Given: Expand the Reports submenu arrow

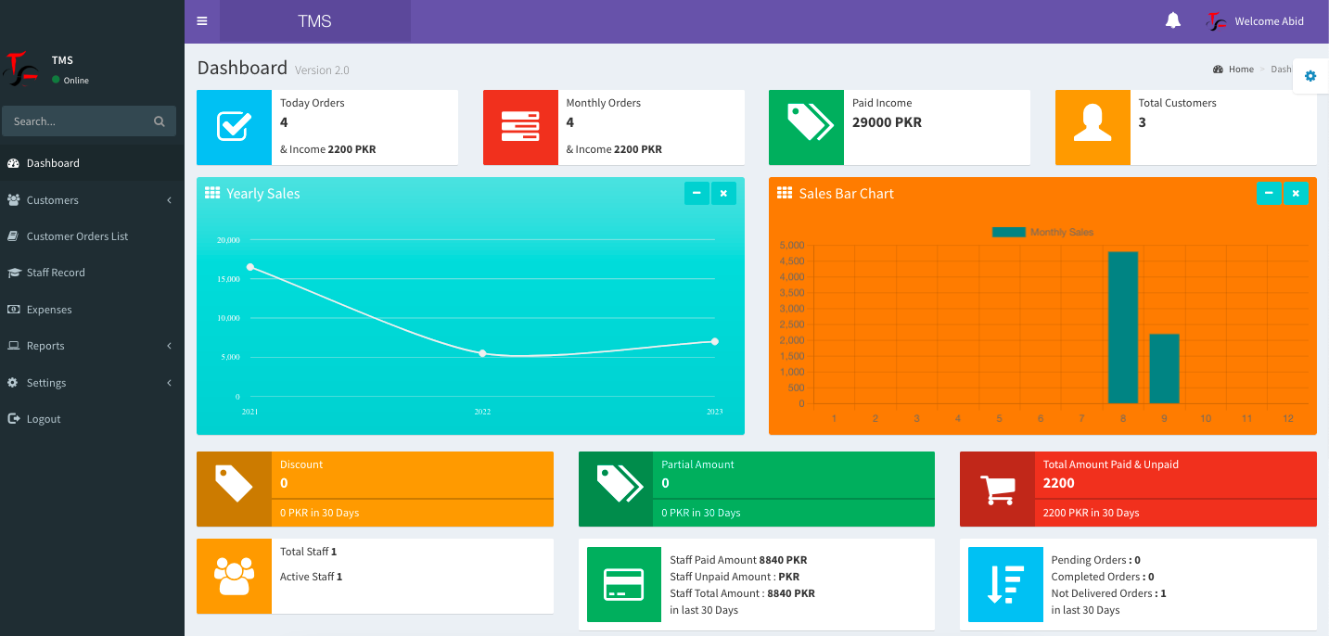Looking at the screenshot, I should tap(169, 346).
